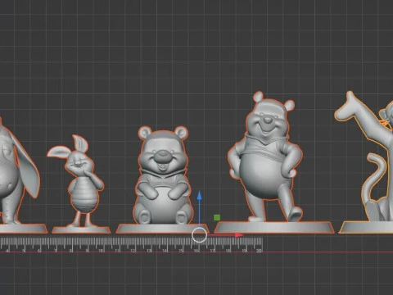Click the round base under Piglet
The image size is (393, 295).
tap(81, 230)
